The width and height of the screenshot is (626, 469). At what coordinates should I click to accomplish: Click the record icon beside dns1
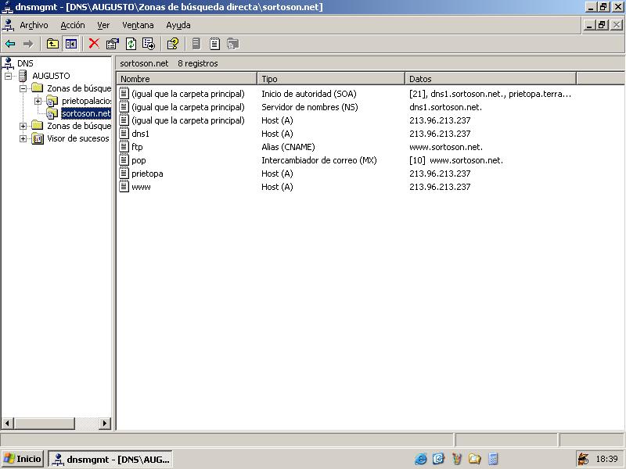[x=124, y=133]
